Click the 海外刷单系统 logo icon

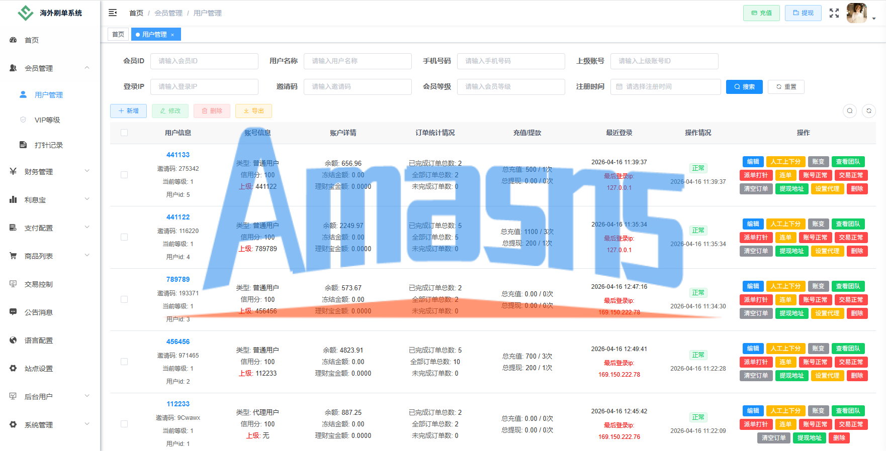click(x=26, y=13)
